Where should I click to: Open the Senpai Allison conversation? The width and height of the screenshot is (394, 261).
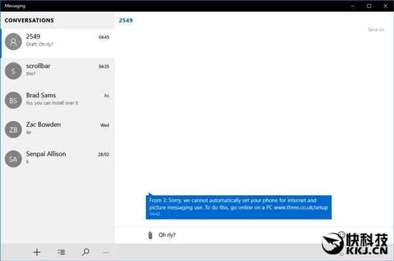coord(58,160)
